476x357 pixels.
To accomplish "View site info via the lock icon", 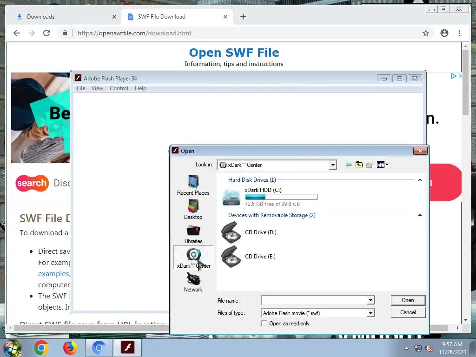I will tap(65, 33).
